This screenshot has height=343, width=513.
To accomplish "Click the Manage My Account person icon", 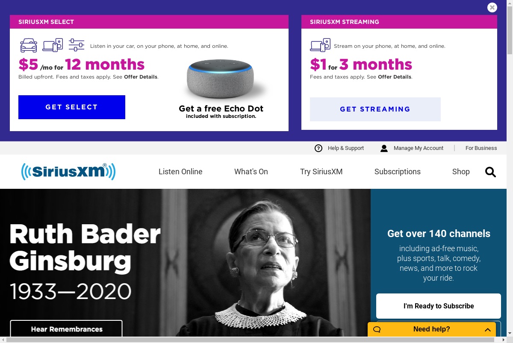I will (384, 148).
